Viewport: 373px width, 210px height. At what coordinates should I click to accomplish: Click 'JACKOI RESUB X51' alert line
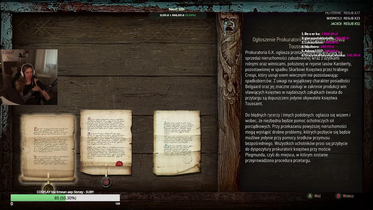(x=345, y=24)
